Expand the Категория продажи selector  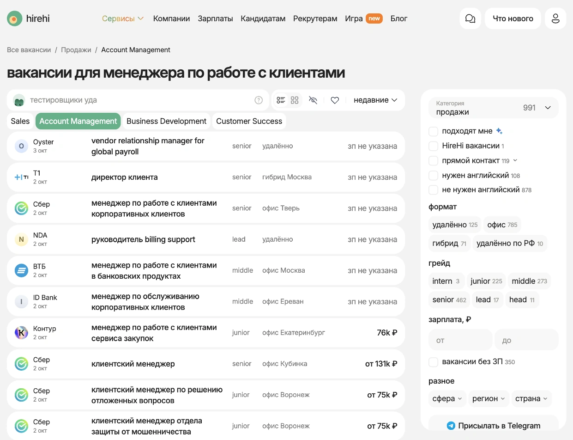click(494, 108)
